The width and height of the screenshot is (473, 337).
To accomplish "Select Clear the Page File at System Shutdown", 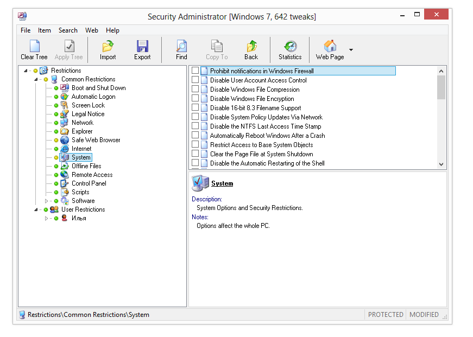I will click(x=262, y=154).
